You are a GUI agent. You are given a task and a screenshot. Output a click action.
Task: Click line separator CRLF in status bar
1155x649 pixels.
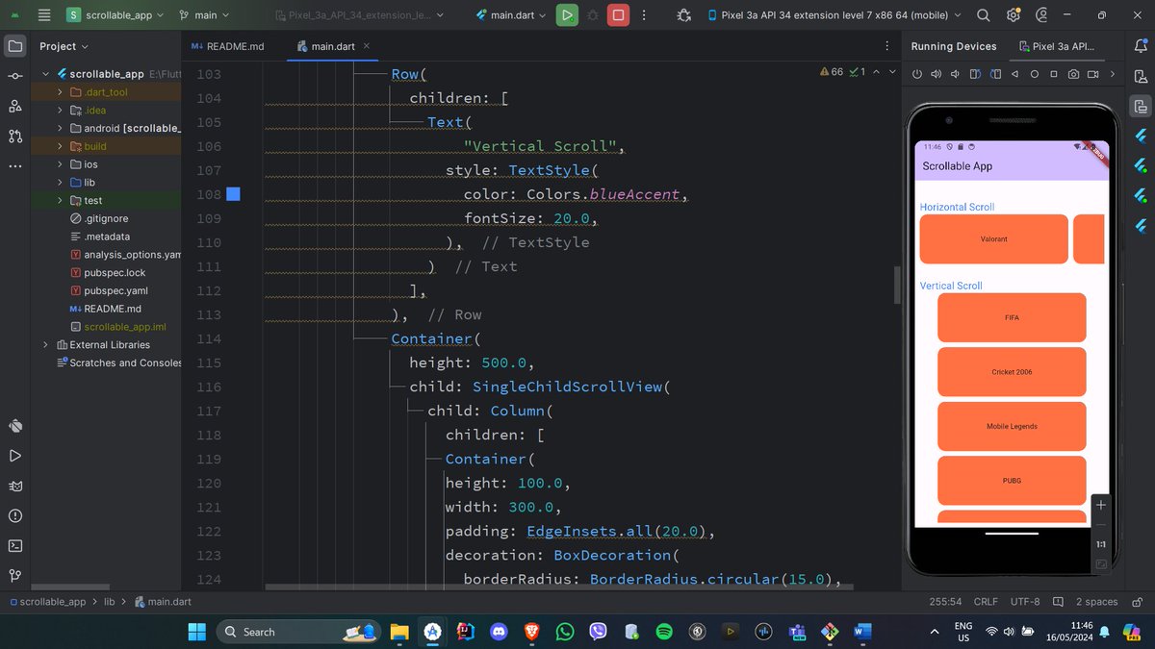pos(986,602)
